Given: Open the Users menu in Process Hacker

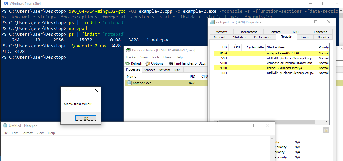Looking at the screenshot, I should pos(167,57).
